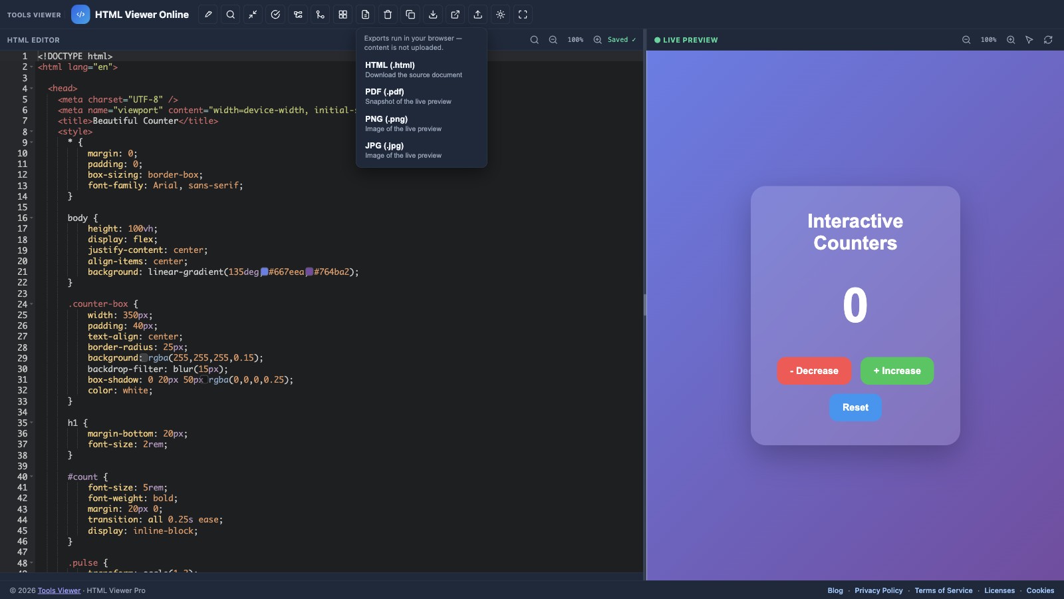
Task: Choose JPG (.jpg) export option
Action: click(x=422, y=150)
